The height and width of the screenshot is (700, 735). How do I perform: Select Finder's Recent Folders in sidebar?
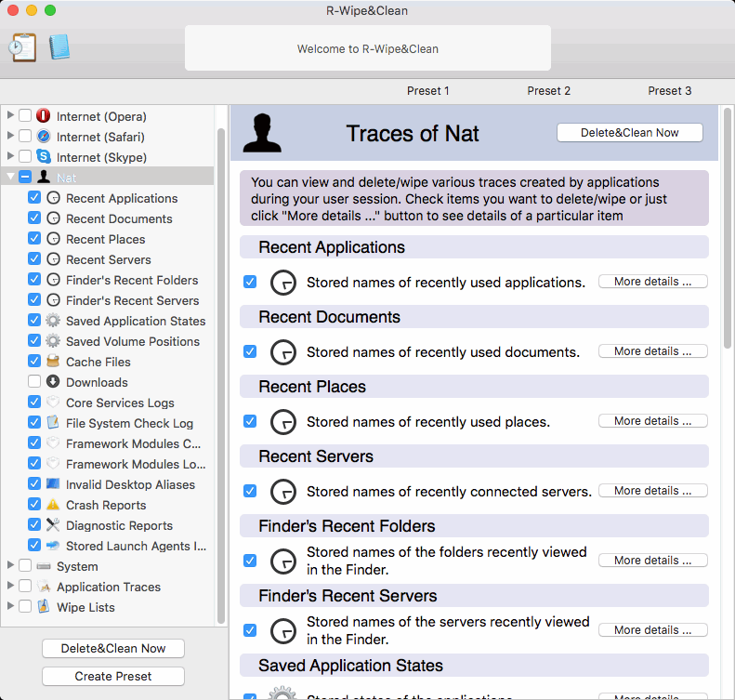(132, 281)
